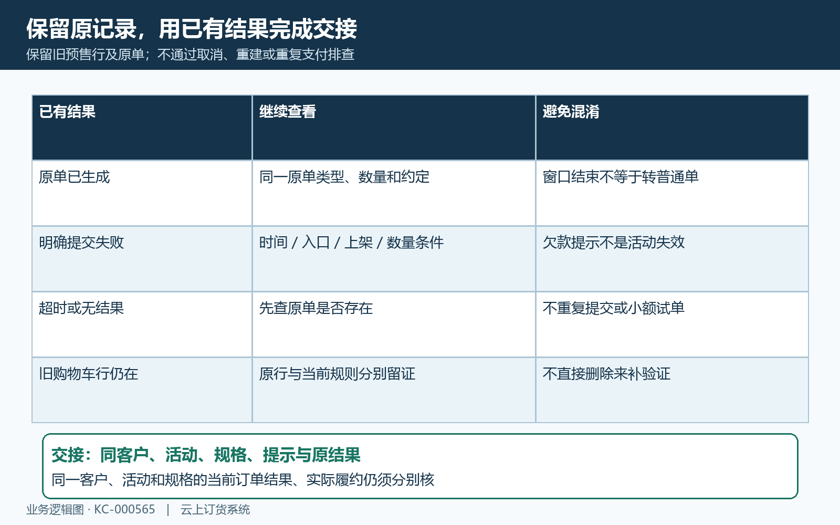Click the green heading 交接：同客户、活动、规格、提示与原结果
The width and height of the screenshot is (840, 525).
206,455
